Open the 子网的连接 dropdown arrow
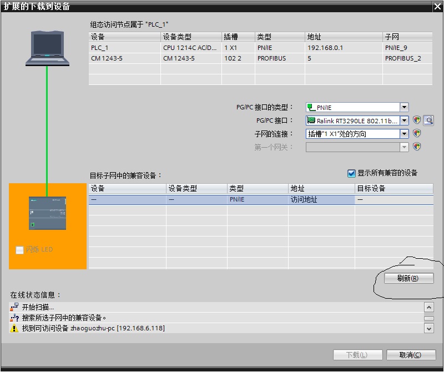Image resolution: width=444 pixels, height=372 pixels. coord(404,134)
